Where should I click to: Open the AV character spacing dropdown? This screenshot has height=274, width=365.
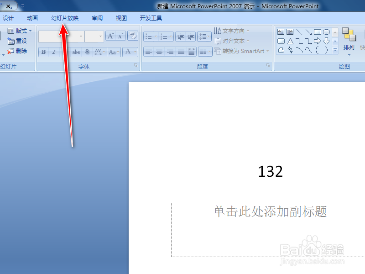click(x=99, y=52)
